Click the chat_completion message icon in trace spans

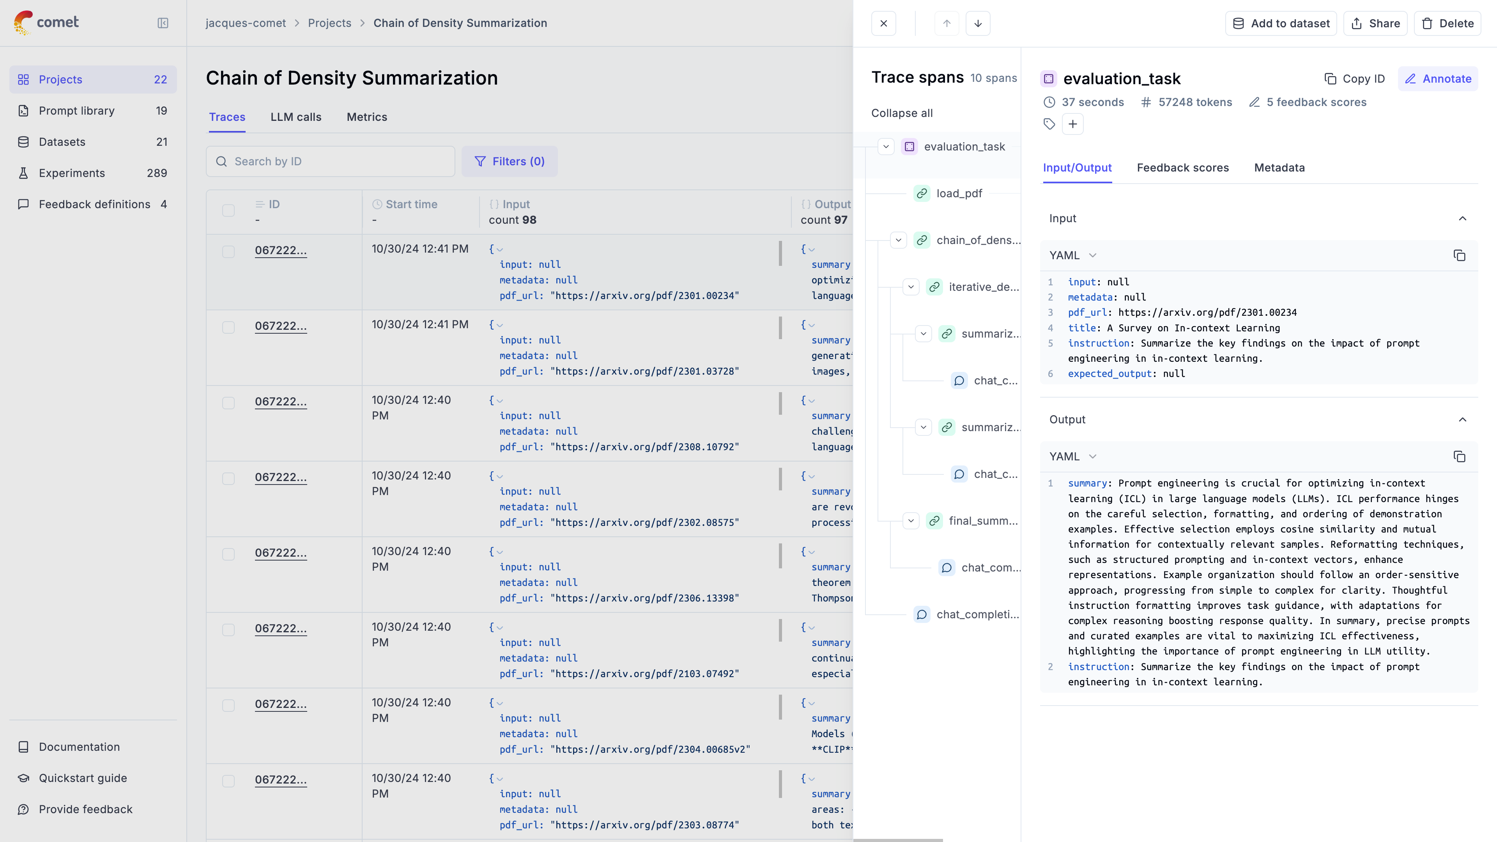click(x=922, y=614)
